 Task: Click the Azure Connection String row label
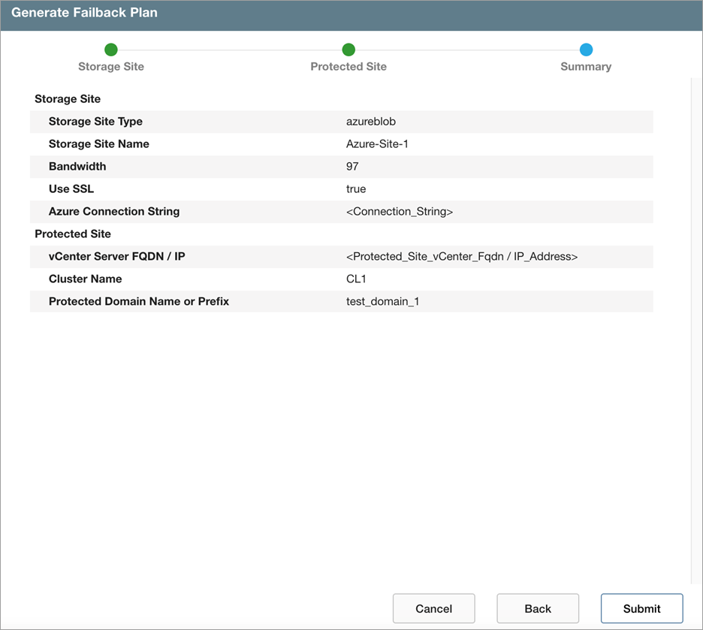[114, 212]
